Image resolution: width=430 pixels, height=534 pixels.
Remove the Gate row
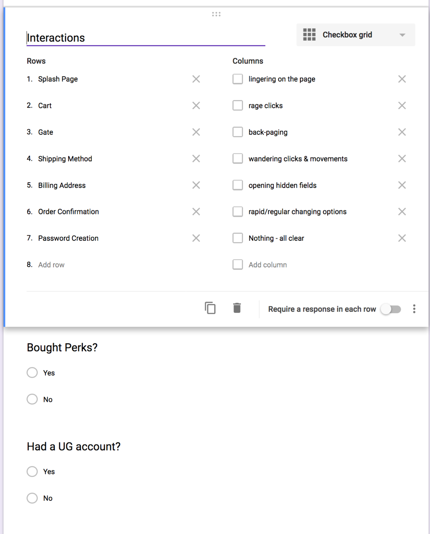pos(196,132)
